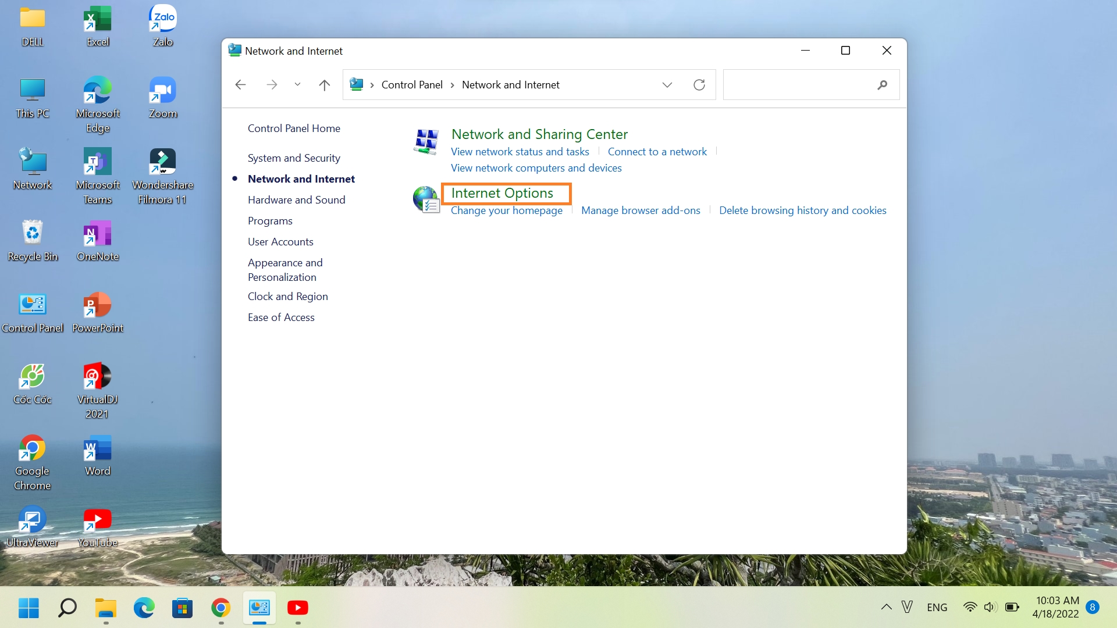Screen dimensions: 1117x628
Task: Open the recent locations dropdown arrow
Action: [297, 85]
